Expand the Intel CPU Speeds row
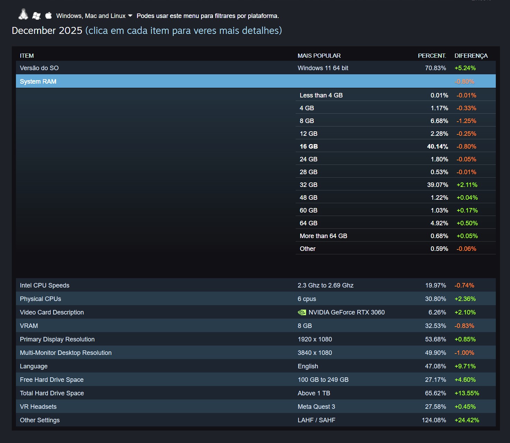This screenshot has width=510, height=443. 45,285
